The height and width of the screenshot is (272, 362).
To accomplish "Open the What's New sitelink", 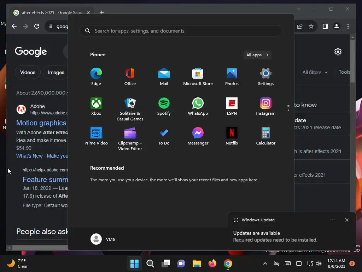I will tap(29, 156).
